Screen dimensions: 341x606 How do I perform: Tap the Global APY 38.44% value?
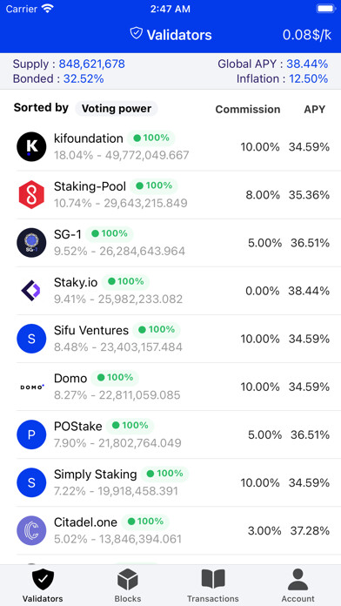307,64
